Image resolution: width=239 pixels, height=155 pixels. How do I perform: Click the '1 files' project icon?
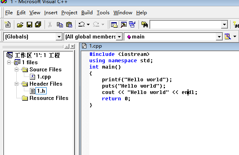[17, 62]
